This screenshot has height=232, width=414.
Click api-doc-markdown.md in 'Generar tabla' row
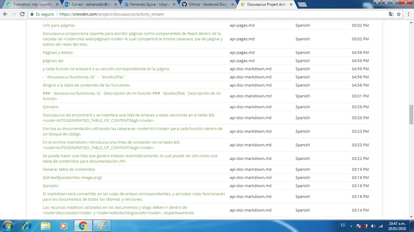click(250, 169)
